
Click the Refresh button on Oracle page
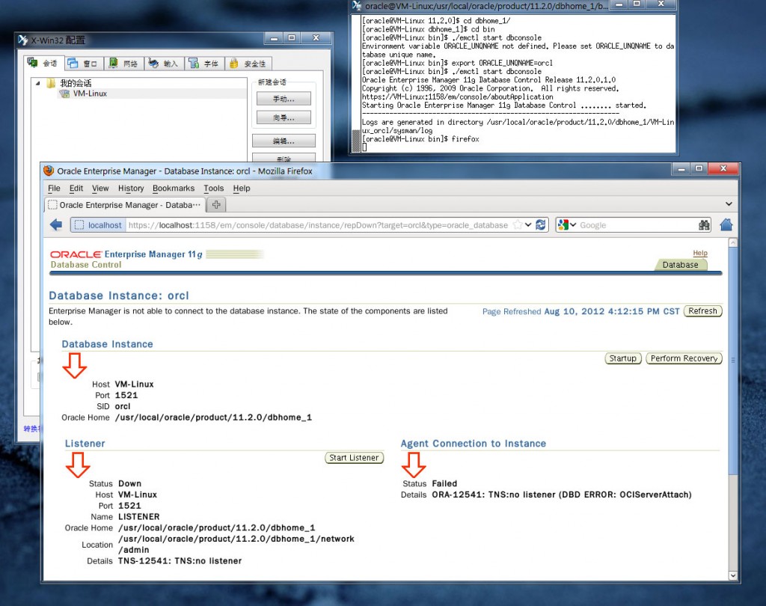click(702, 310)
